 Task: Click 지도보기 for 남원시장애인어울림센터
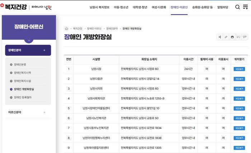point(239,108)
